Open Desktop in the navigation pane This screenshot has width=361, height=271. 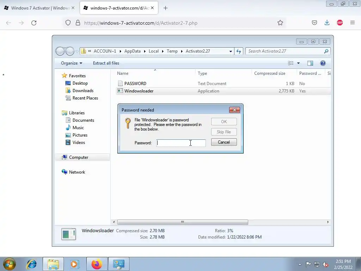click(80, 83)
